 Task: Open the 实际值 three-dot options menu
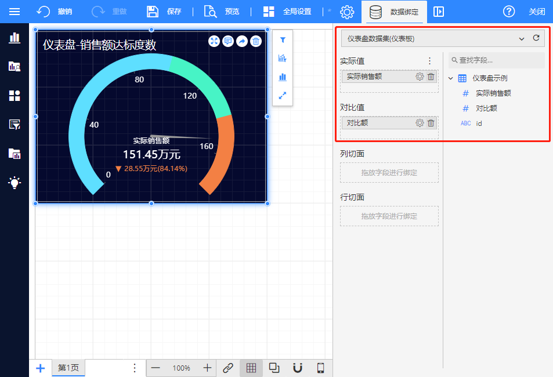[x=429, y=61]
